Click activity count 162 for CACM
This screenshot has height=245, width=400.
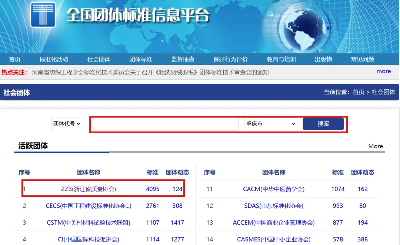tap(363, 189)
